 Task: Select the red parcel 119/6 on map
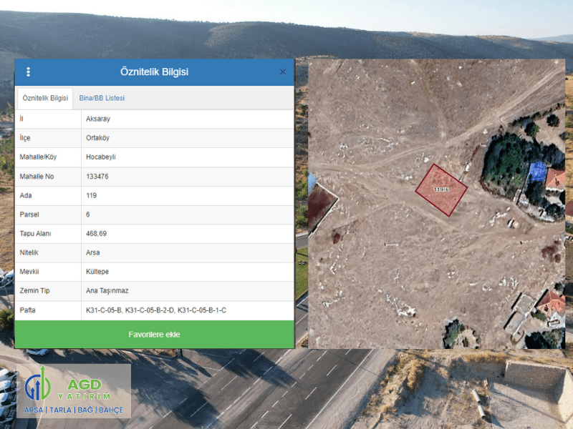pos(441,189)
